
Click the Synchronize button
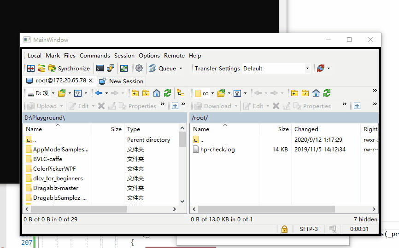(69, 69)
